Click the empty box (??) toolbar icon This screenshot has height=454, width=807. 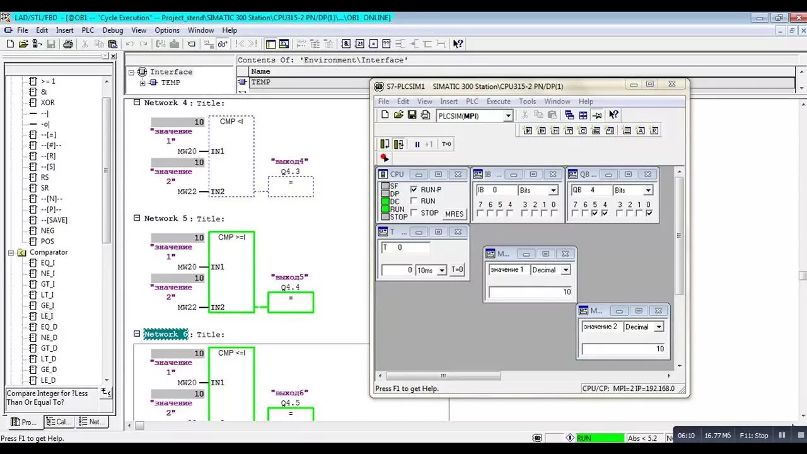[x=387, y=44]
